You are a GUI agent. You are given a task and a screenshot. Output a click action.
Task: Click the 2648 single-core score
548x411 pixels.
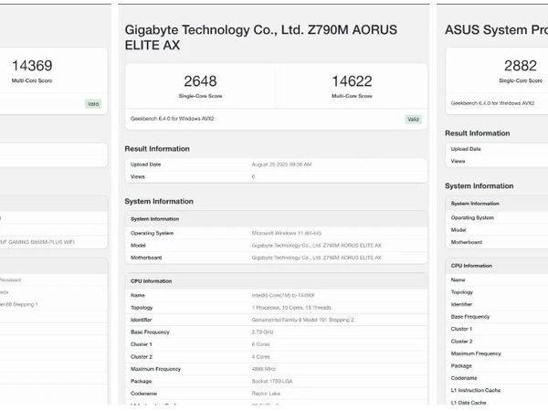(200, 81)
